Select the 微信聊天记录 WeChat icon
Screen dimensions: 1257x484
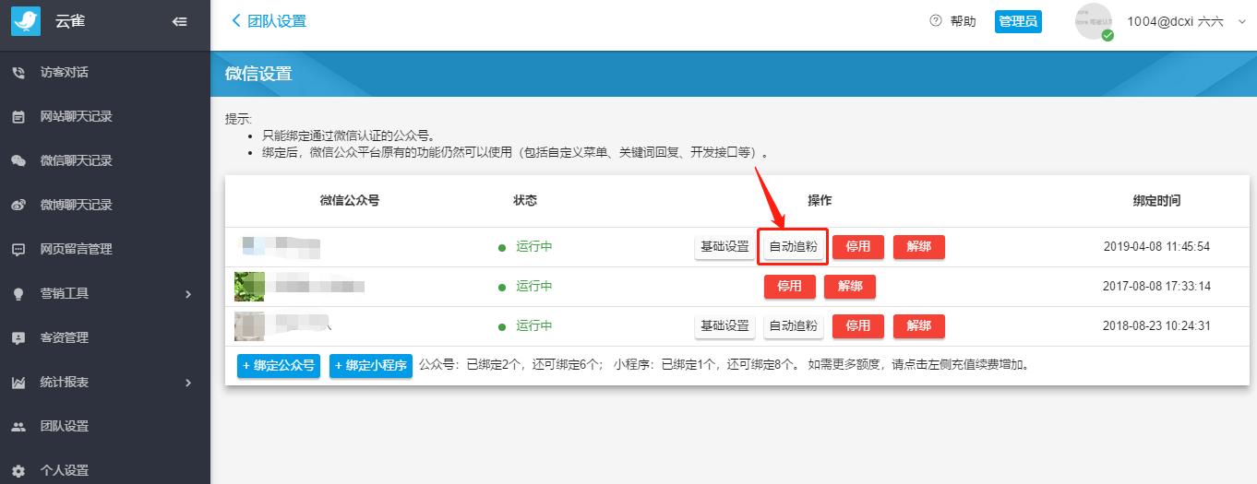(x=18, y=160)
